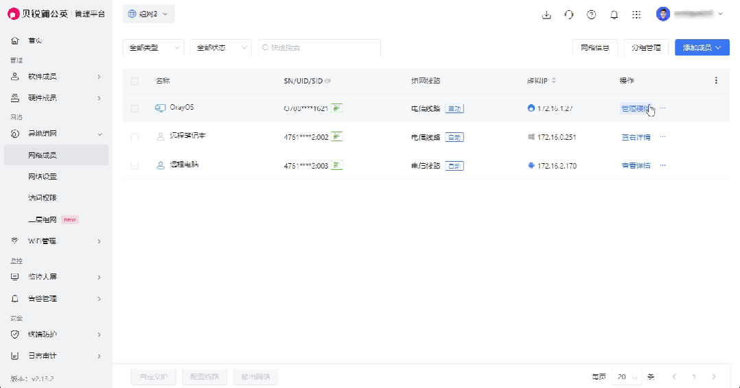
Task: Select the checkbox for the OrayOS row
Action: pos(135,108)
